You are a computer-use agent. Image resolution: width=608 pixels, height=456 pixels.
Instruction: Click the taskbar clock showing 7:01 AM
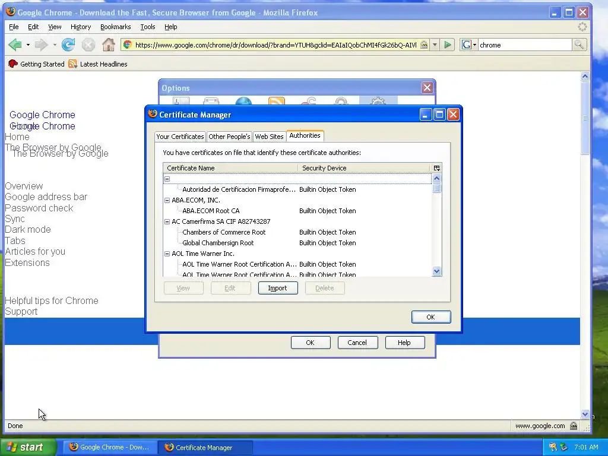[586, 447]
